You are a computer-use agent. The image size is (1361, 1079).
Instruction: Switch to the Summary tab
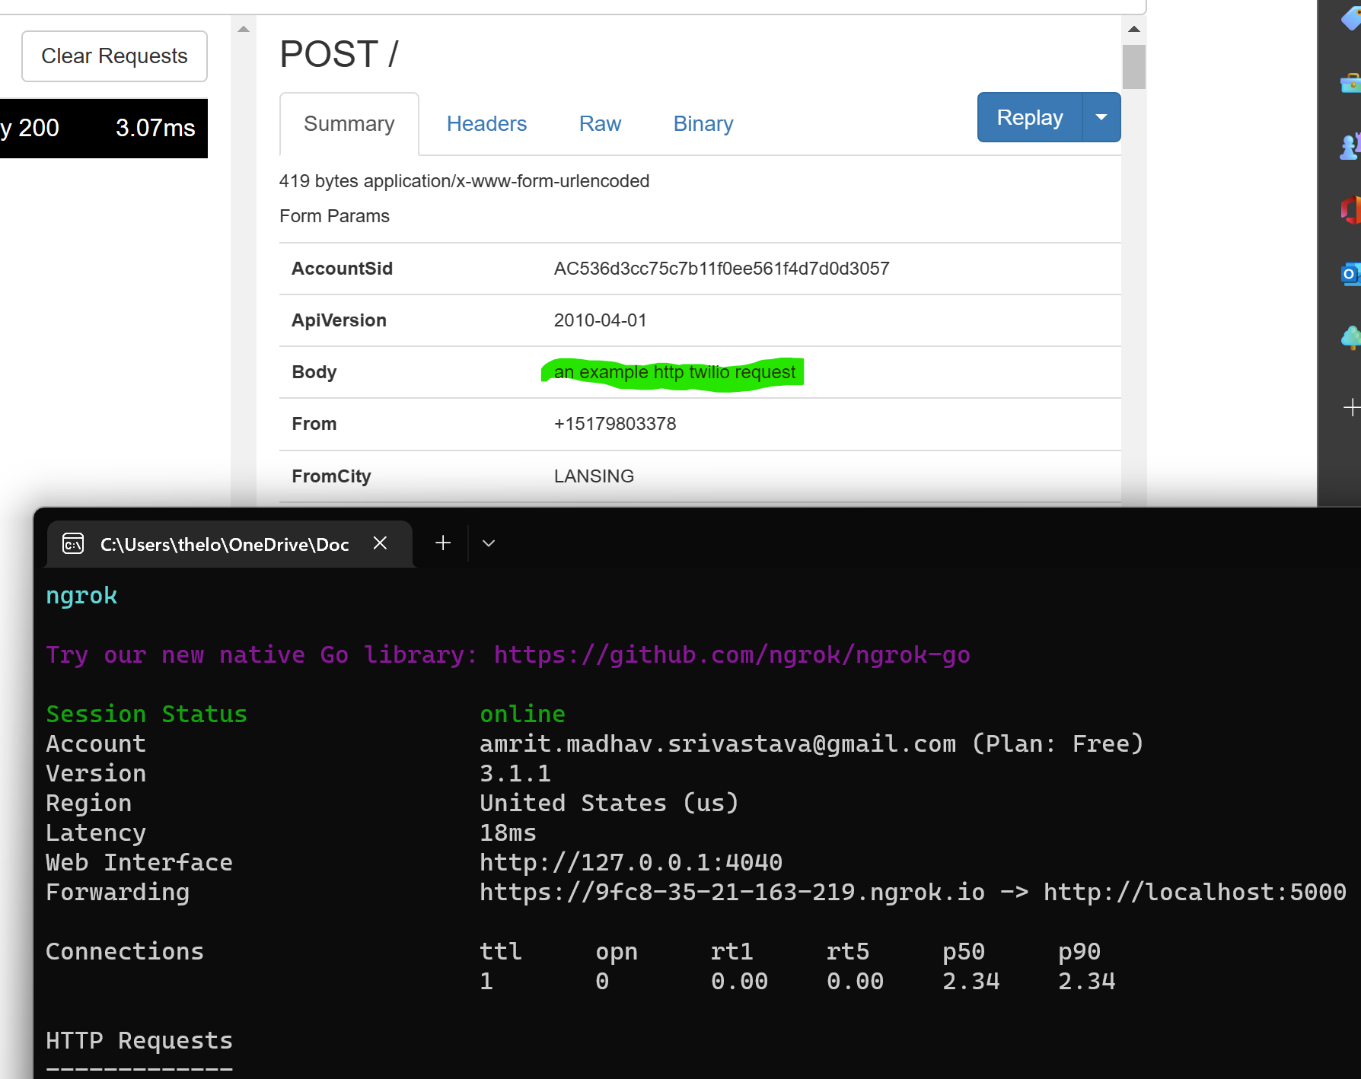point(349,124)
